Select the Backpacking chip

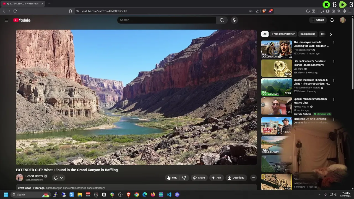tap(308, 34)
